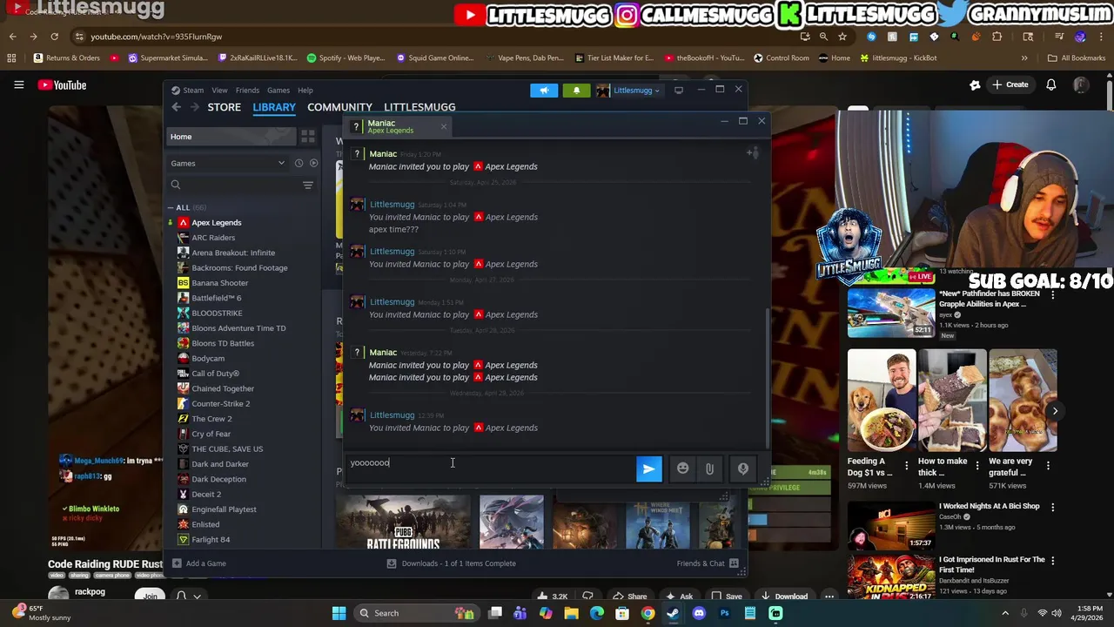This screenshot has height=627, width=1114.
Task: Switch to the COMMUNITY tab in Steam
Action: click(339, 107)
